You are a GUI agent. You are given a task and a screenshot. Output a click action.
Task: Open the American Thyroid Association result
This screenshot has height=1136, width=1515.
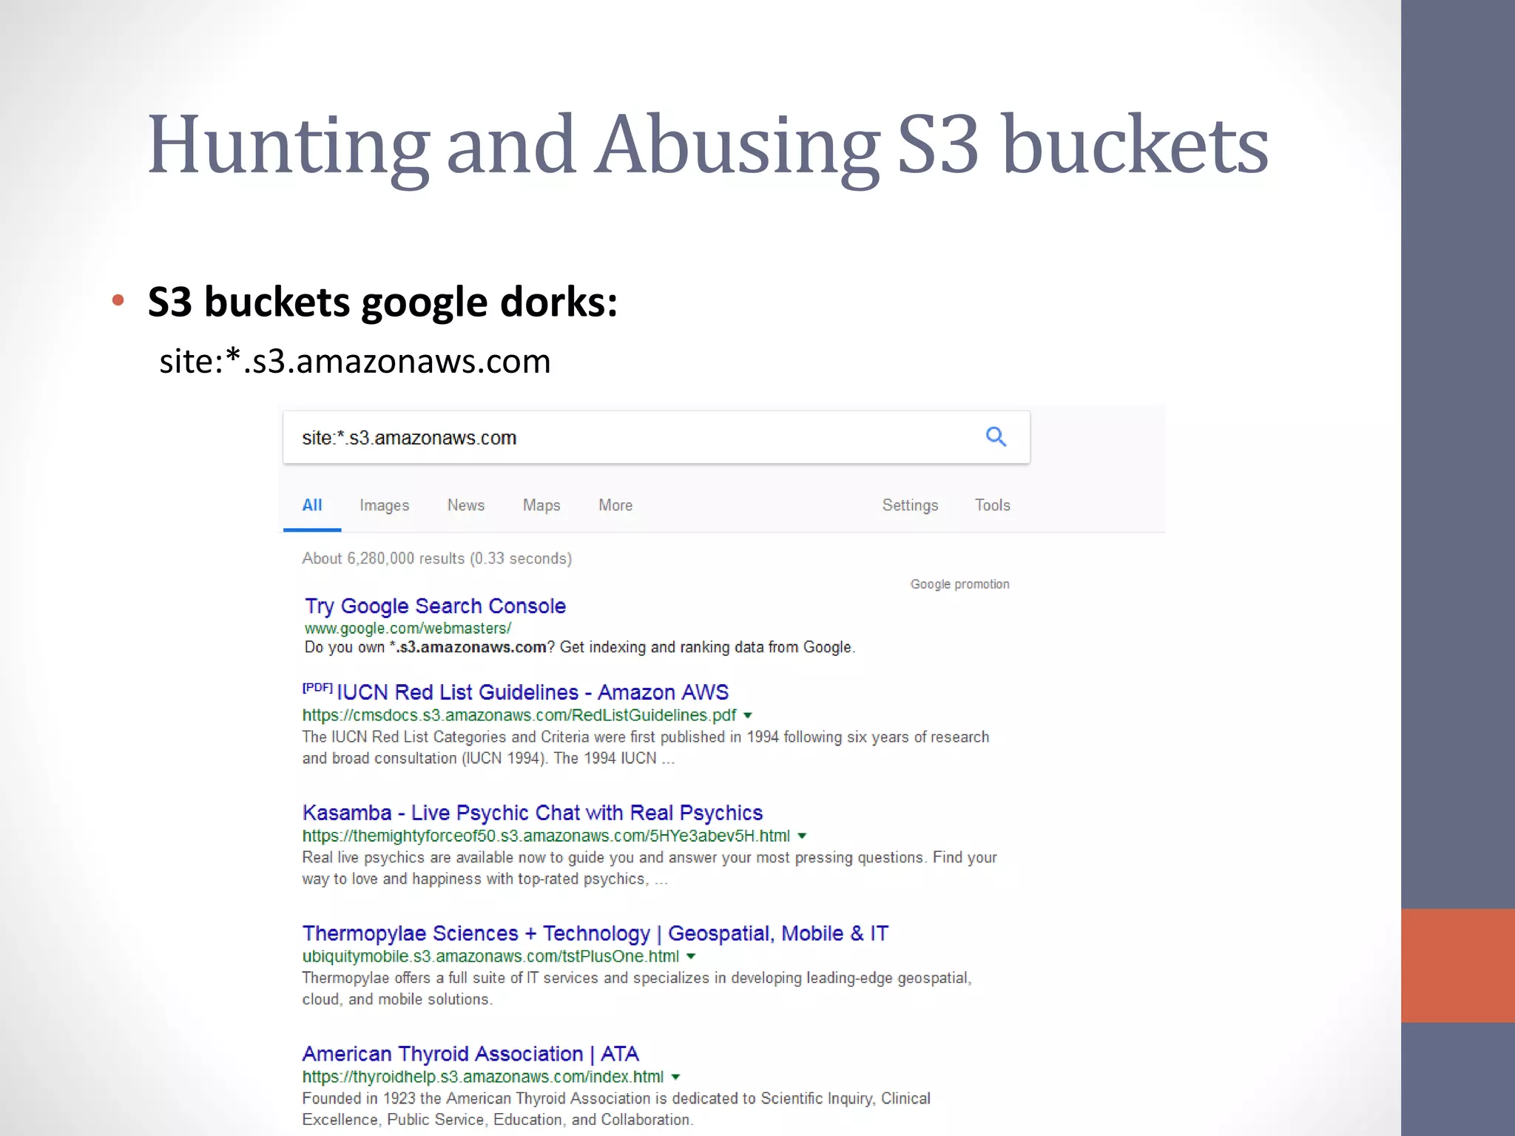[x=470, y=1054]
